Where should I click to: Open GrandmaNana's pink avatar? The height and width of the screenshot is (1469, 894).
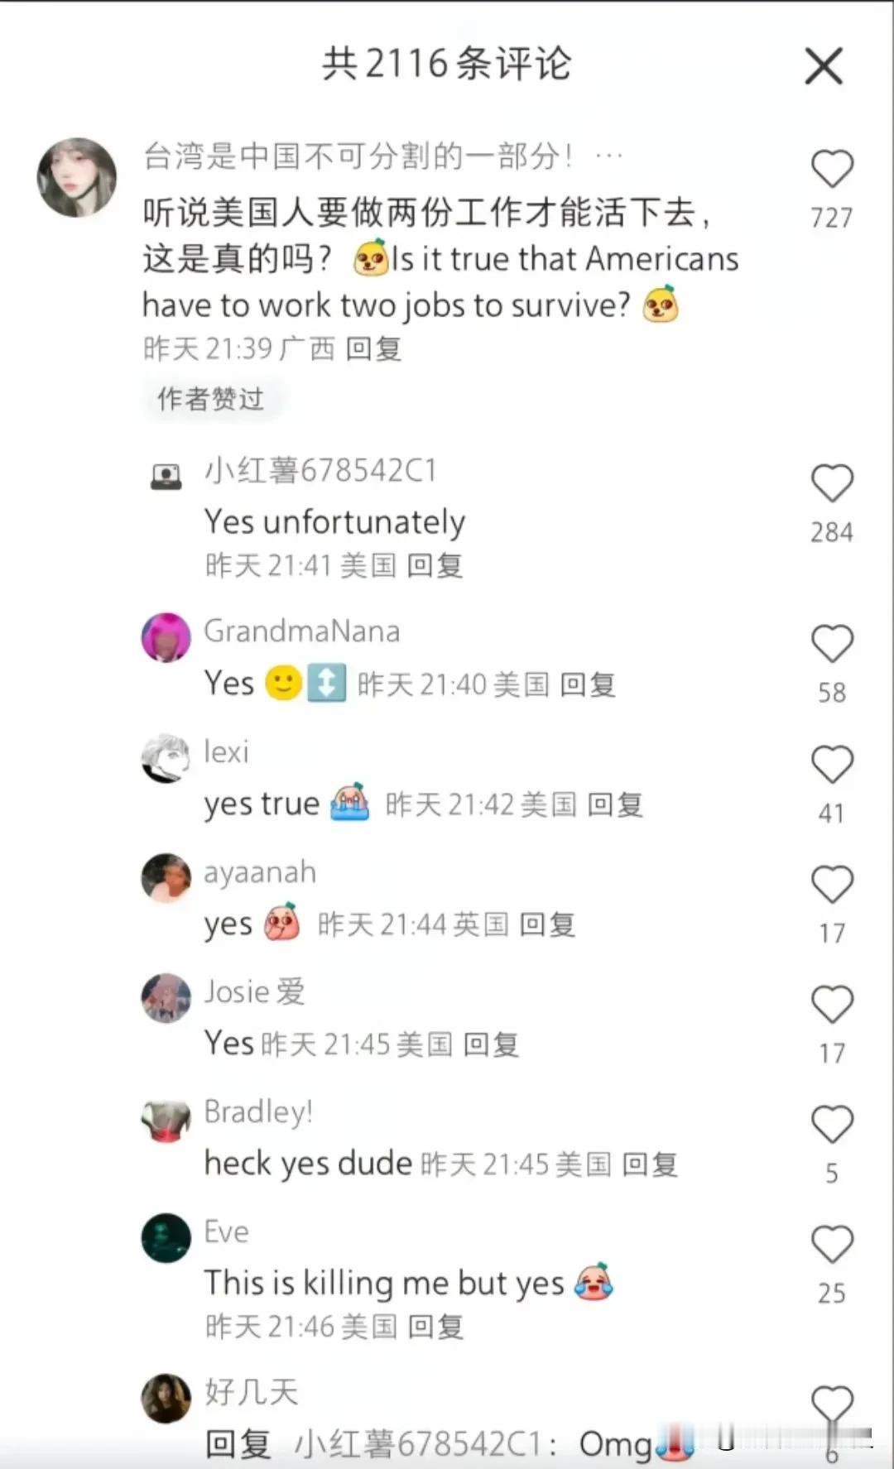(166, 637)
